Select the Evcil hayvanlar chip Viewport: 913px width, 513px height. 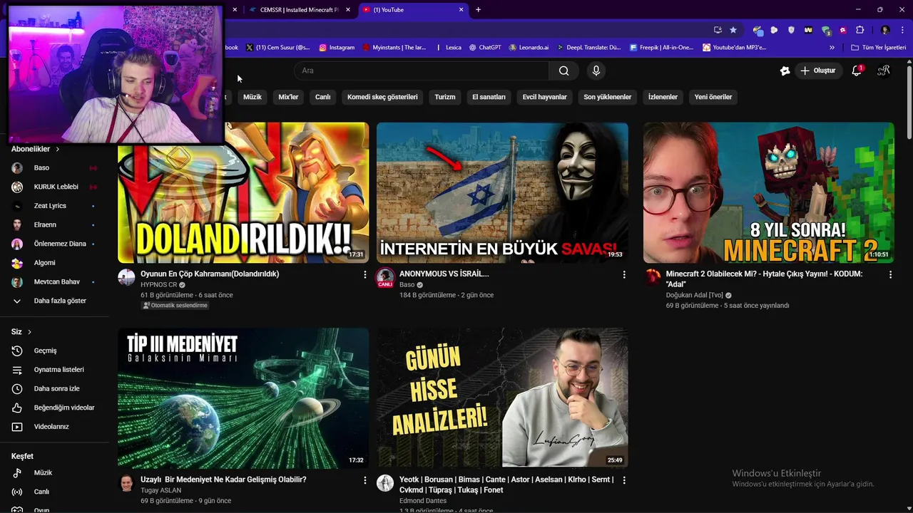(x=544, y=97)
